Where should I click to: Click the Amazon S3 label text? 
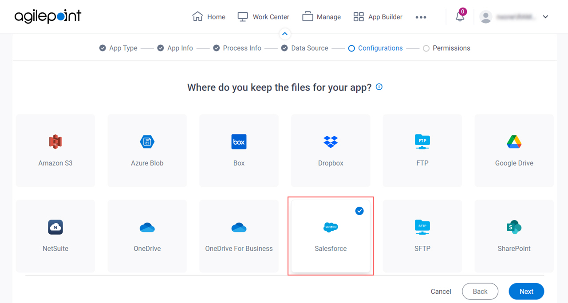coord(55,163)
